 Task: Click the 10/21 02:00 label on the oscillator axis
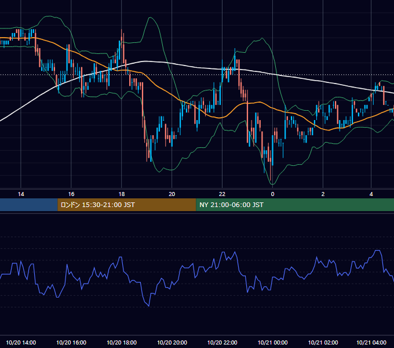tap(323, 342)
